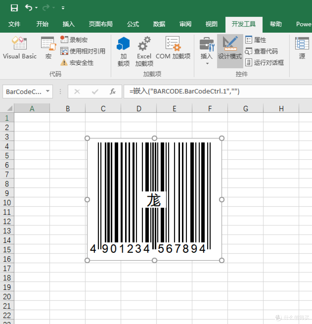Select column G header
Screen dimensions: 312x324
[246, 108]
